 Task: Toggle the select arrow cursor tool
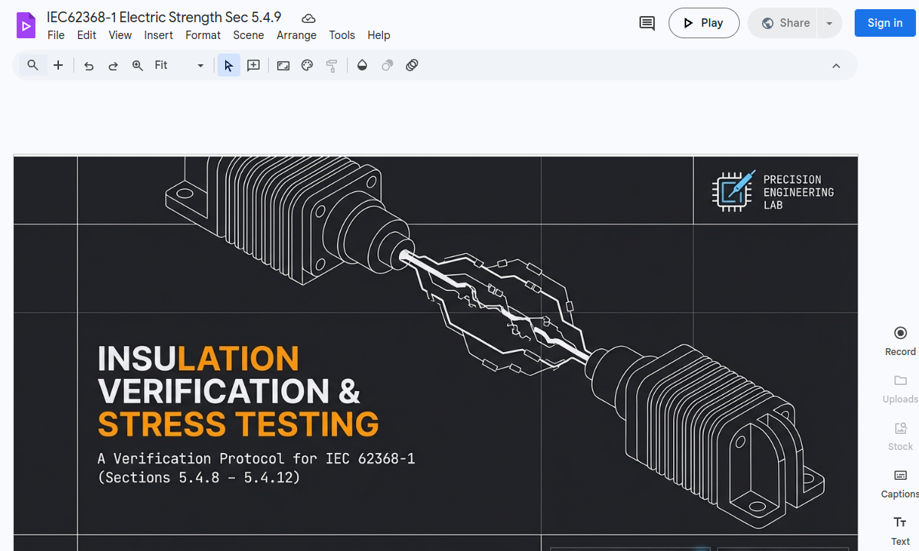click(228, 66)
